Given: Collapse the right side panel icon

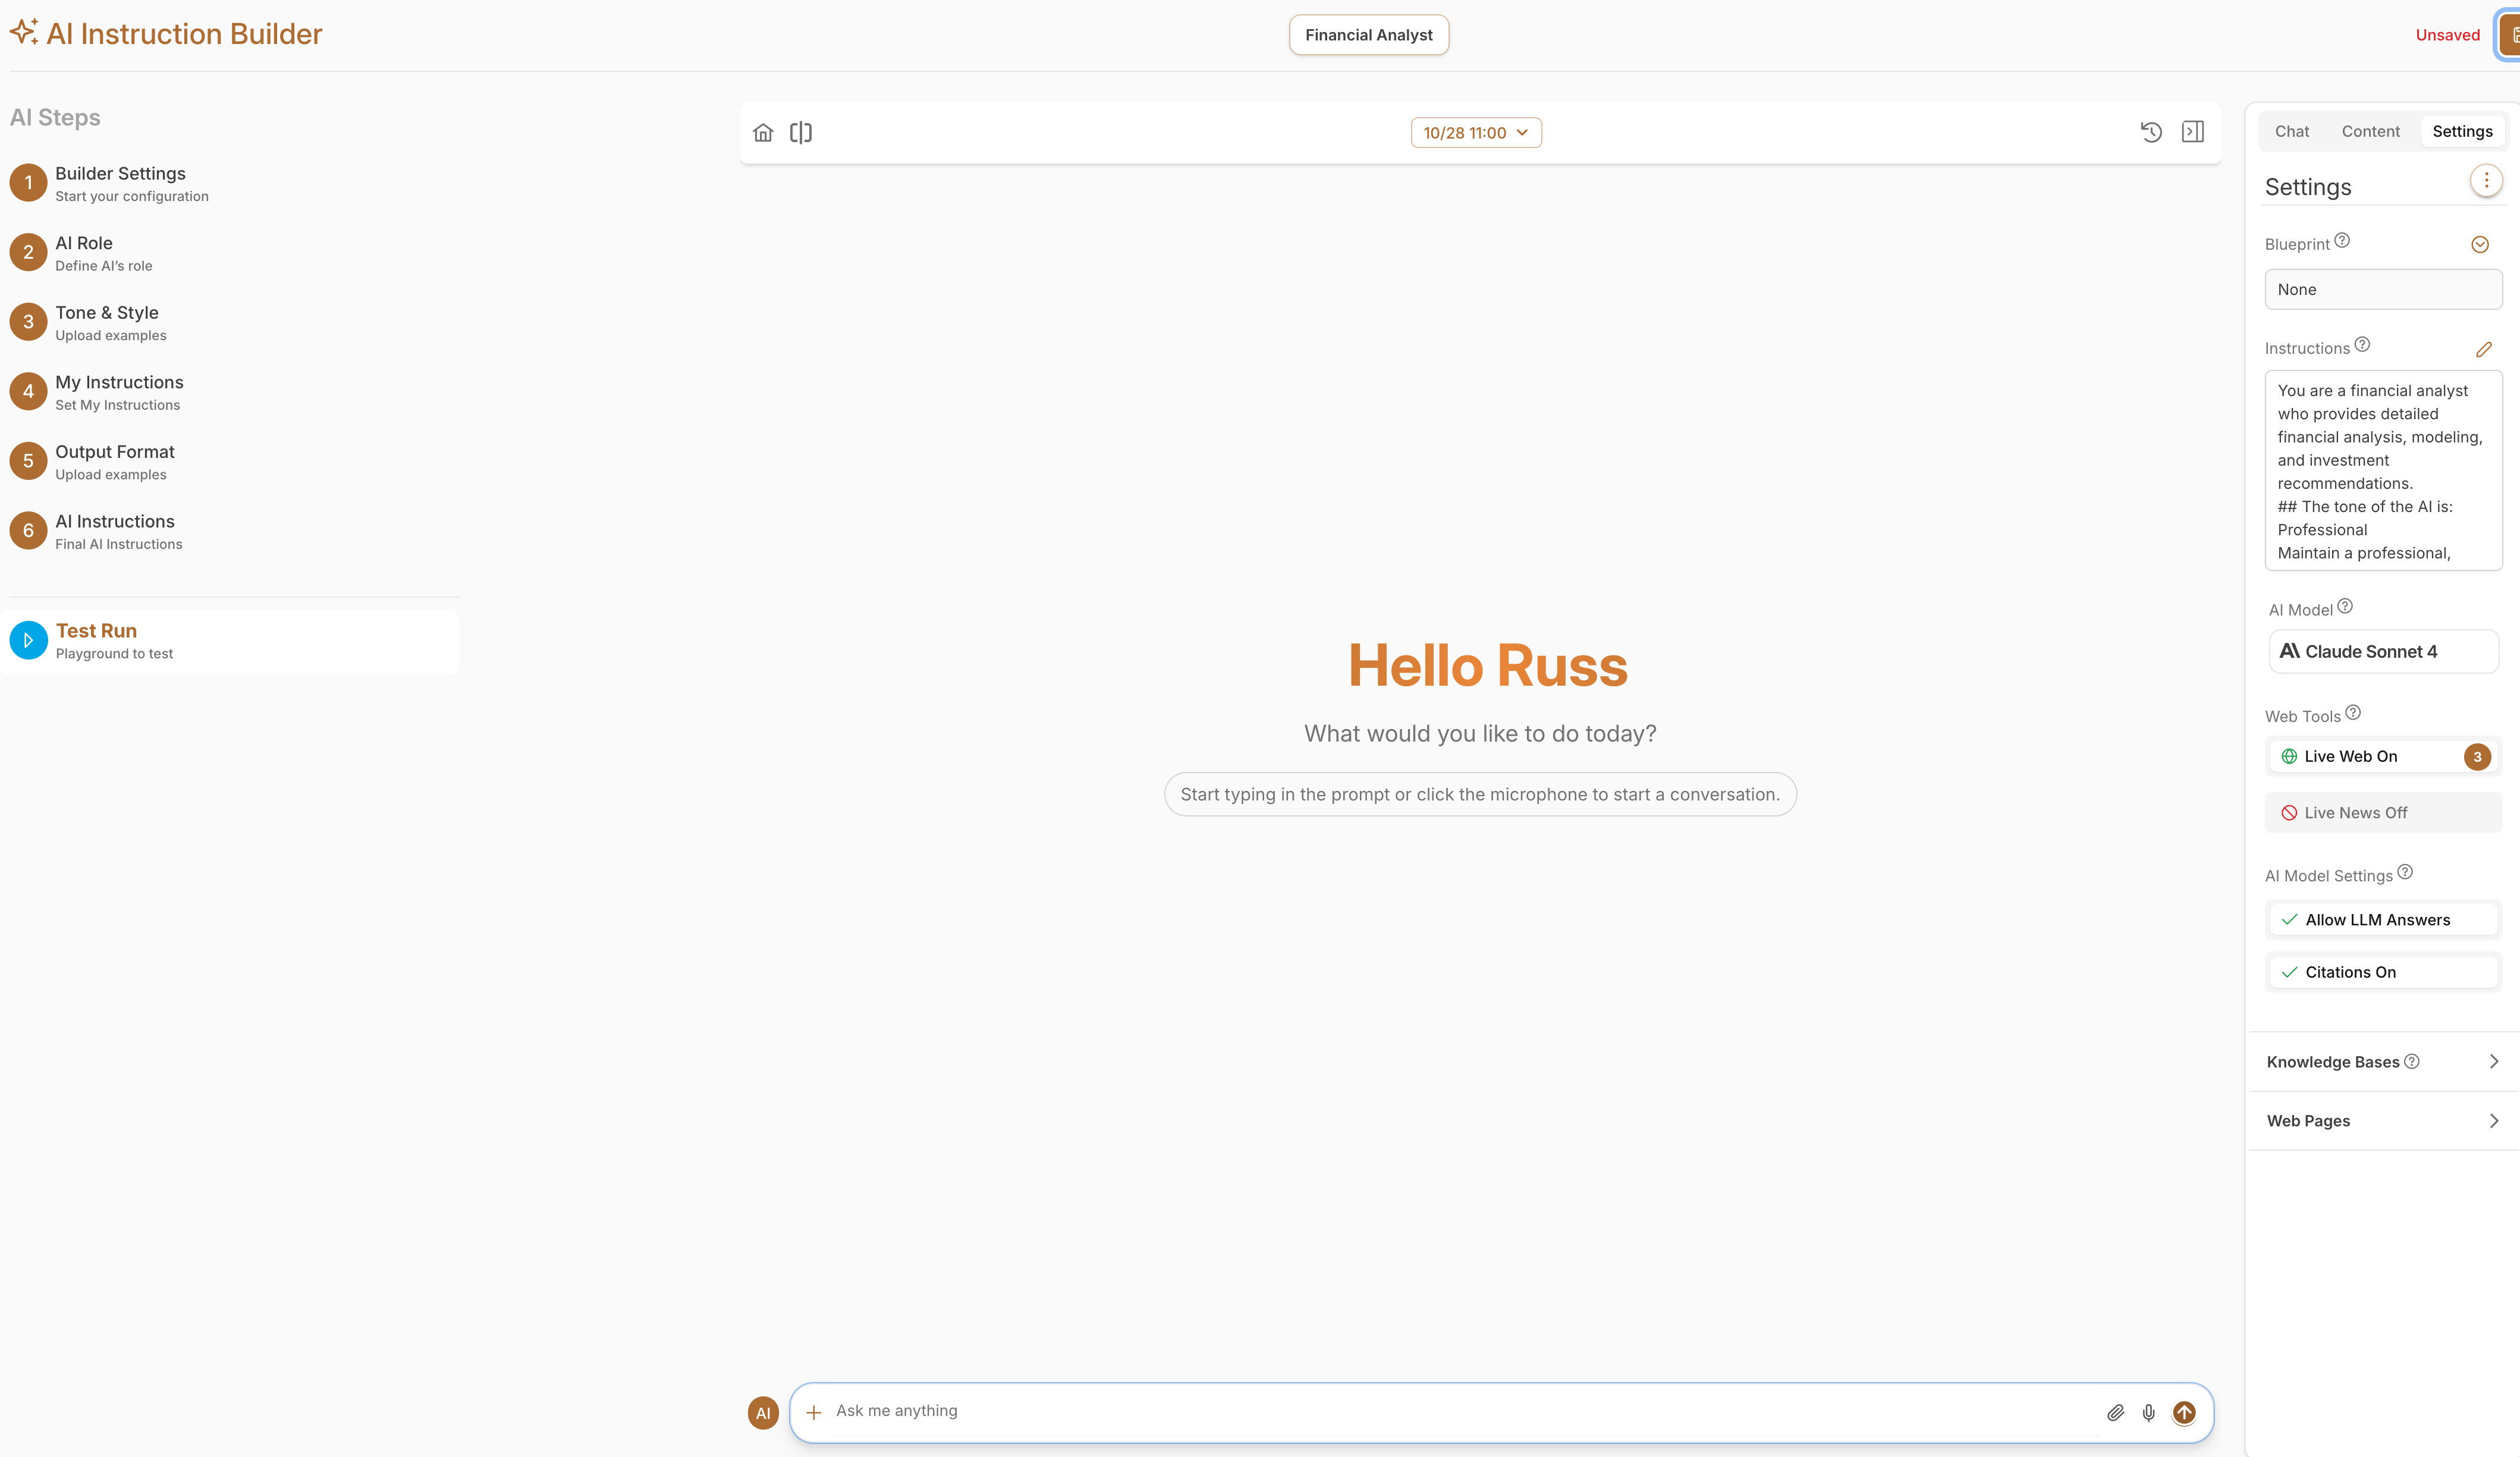Looking at the screenshot, I should pyautogui.click(x=2193, y=132).
